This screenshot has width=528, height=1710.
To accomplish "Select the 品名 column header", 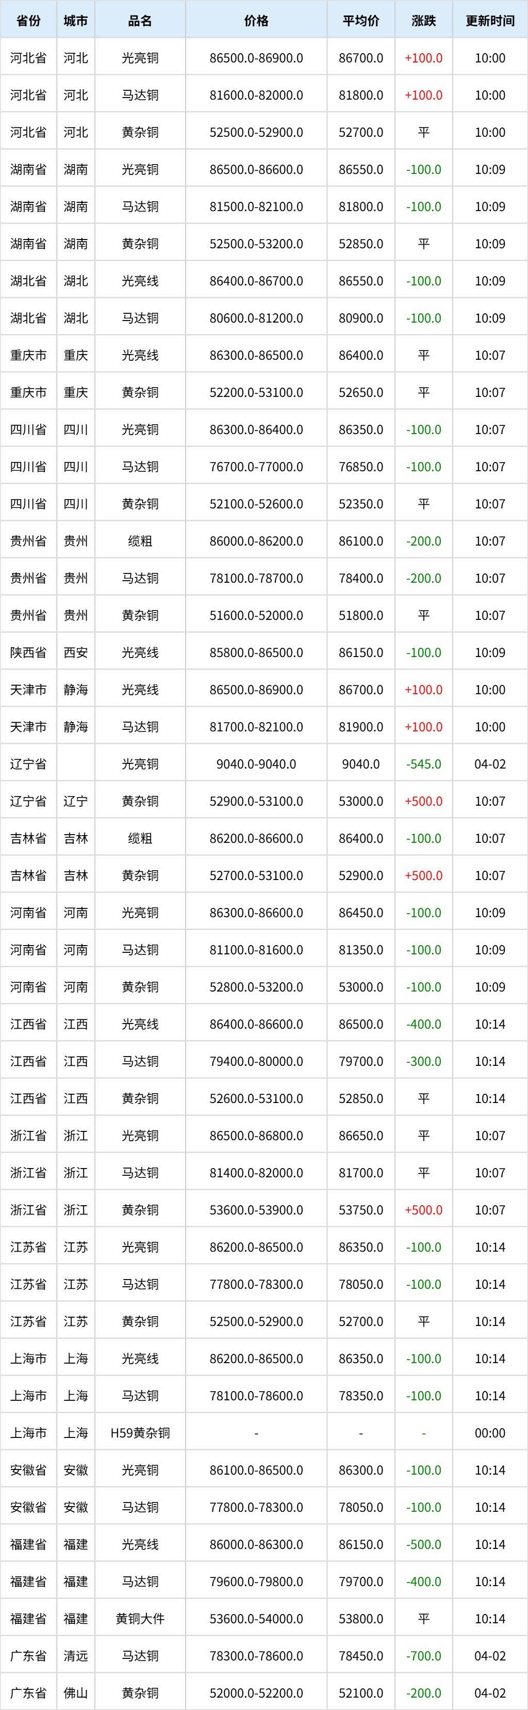I will (140, 21).
